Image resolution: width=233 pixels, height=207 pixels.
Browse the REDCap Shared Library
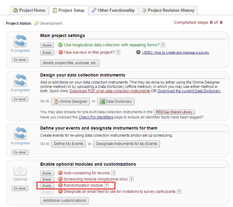[x=174, y=112]
